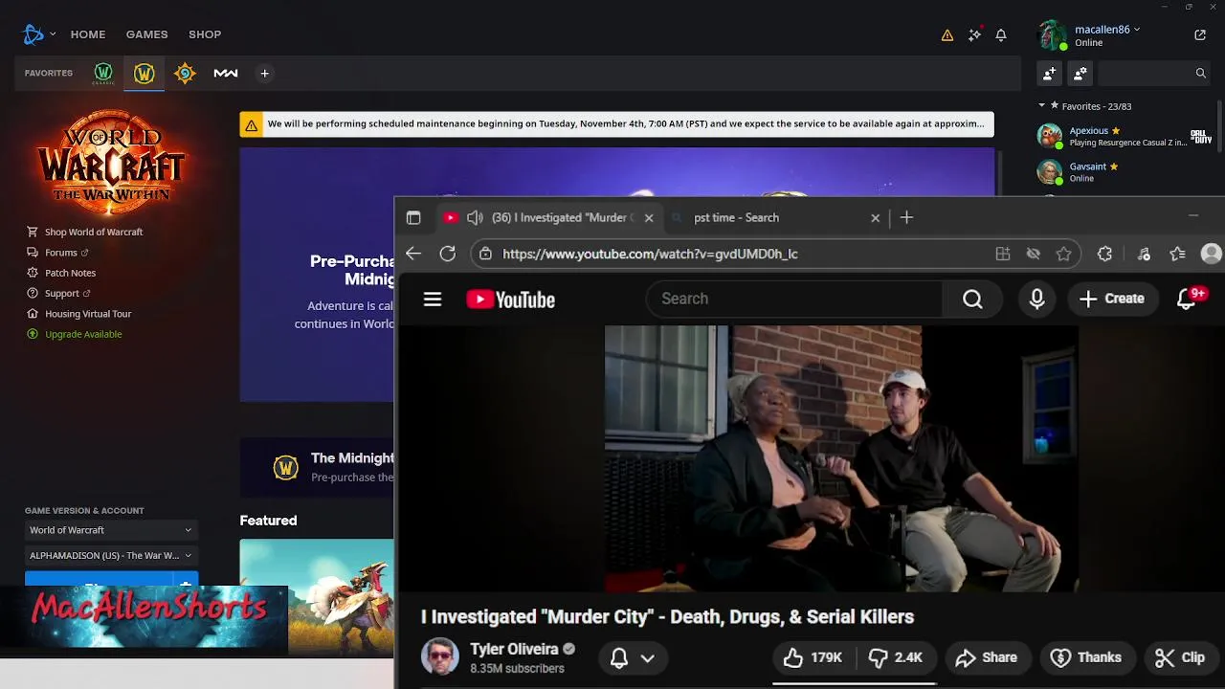Open a new browser tab

(906, 217)
